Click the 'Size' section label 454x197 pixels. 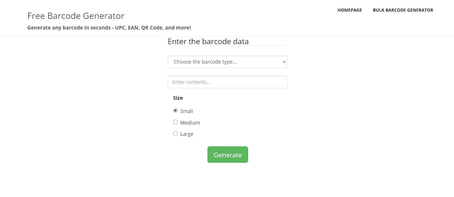point(178,98)
